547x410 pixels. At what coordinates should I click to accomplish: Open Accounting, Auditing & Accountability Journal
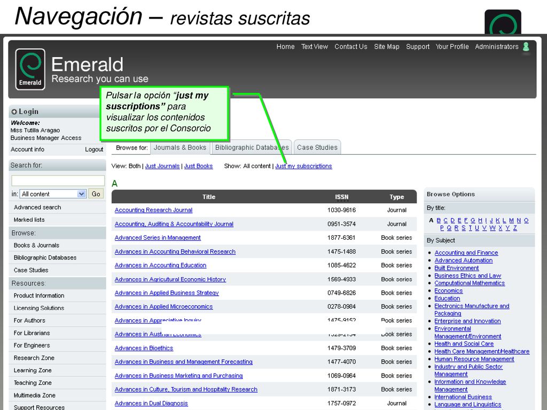coord(174,224)
